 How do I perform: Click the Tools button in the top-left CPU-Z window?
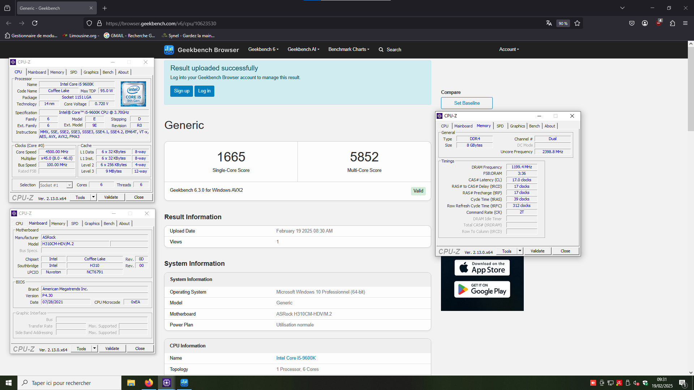(x=80, y=197)
